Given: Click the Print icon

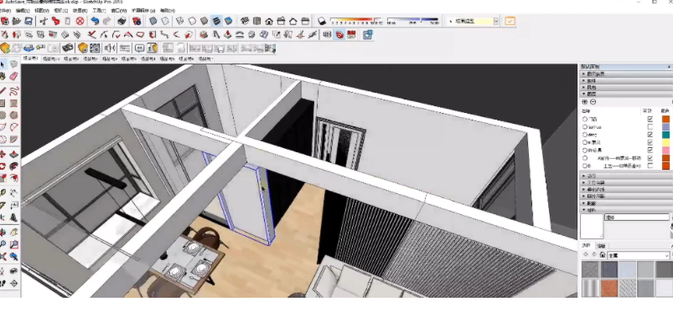Looking at the screenshot, I should 122,21.
